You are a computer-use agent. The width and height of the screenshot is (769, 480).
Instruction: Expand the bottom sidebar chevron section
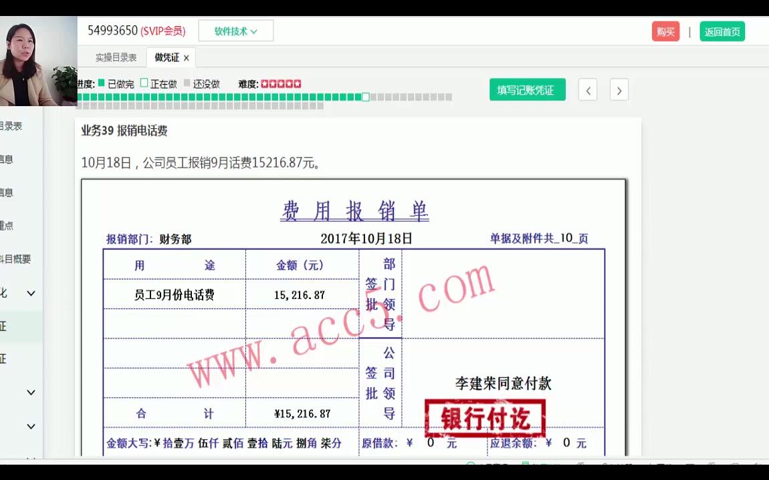point(31,426)
